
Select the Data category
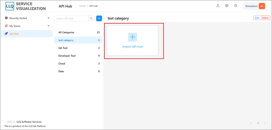pos(78,71)
